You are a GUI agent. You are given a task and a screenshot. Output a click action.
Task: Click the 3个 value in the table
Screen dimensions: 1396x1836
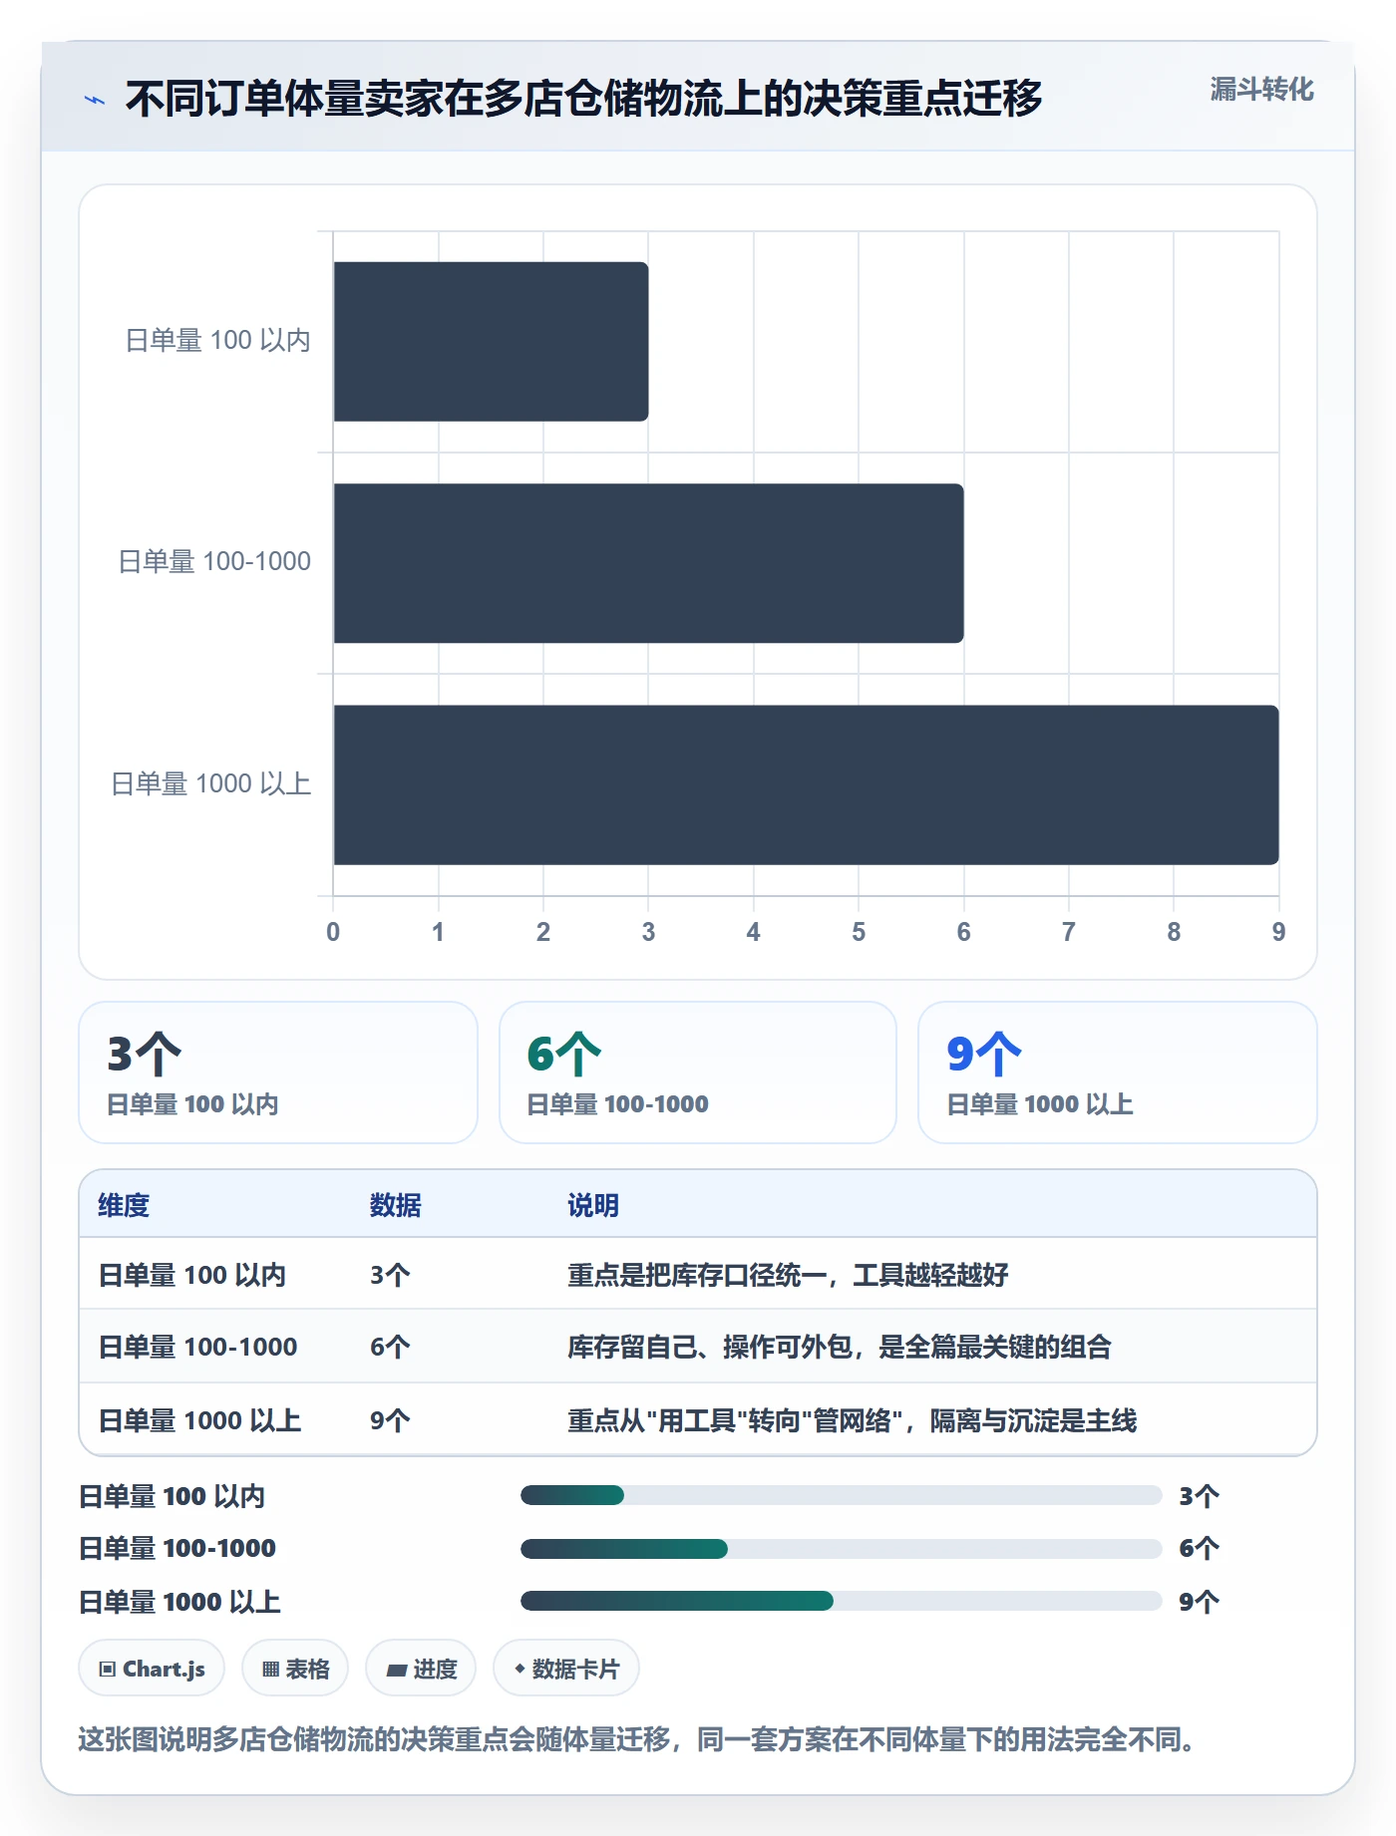coord(390,1275)
